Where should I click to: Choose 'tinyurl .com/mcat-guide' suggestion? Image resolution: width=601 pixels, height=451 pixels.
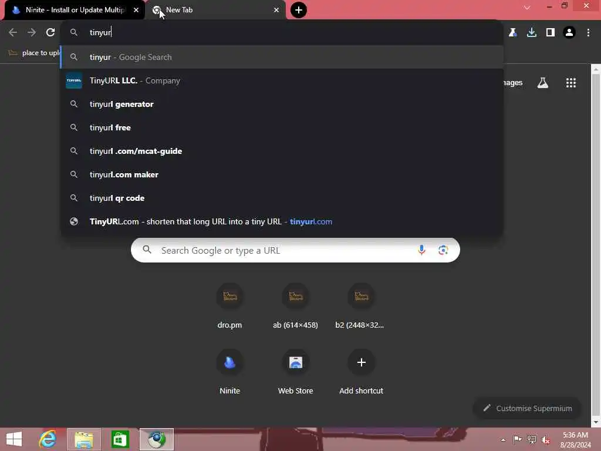coord(282,151)
